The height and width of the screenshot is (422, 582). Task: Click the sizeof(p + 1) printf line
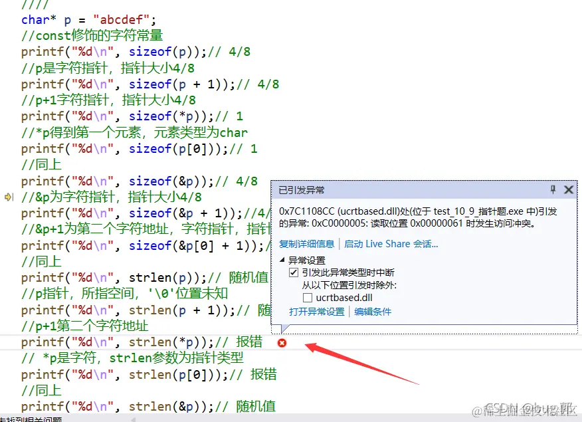[150, 84]
